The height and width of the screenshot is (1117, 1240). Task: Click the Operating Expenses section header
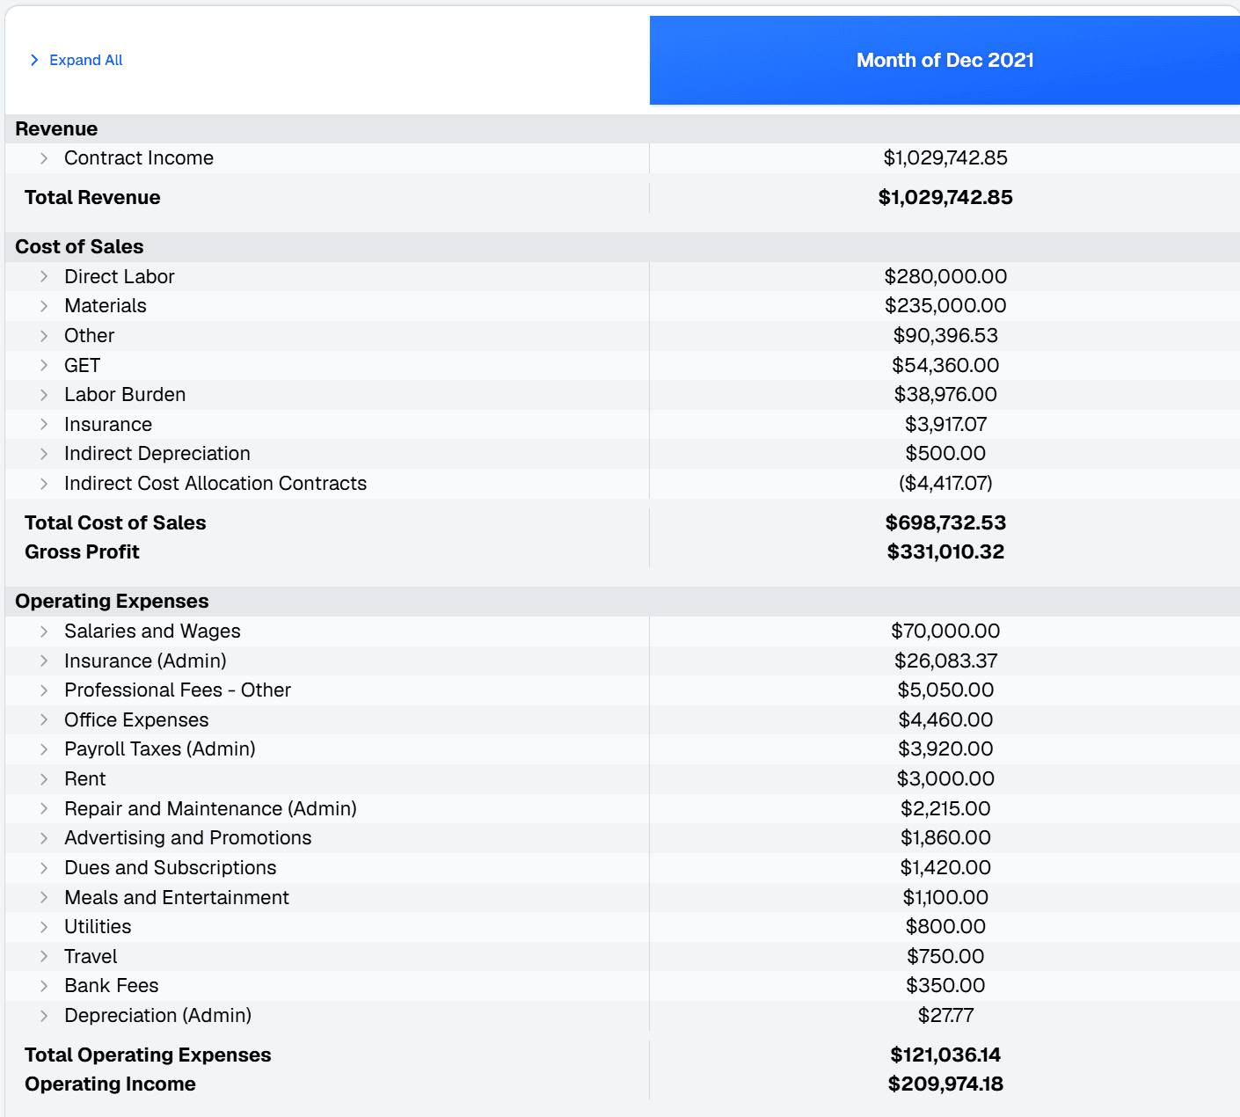(112, 602)
